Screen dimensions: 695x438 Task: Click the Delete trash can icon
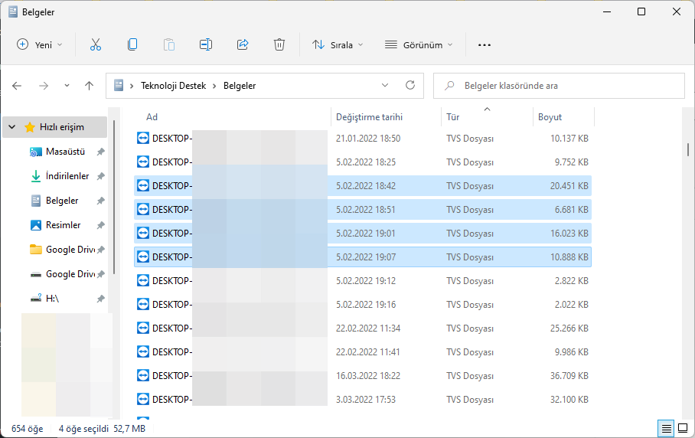pos(279,44)
